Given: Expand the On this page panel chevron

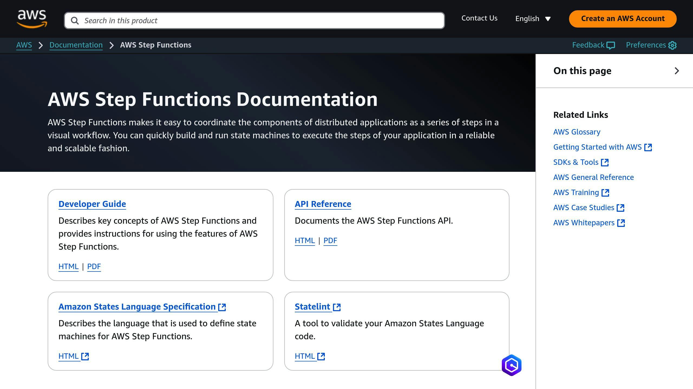Looking at the screenshot, I should click(677, 71).
